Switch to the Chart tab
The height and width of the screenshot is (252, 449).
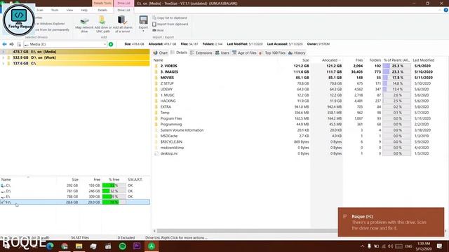161,53
